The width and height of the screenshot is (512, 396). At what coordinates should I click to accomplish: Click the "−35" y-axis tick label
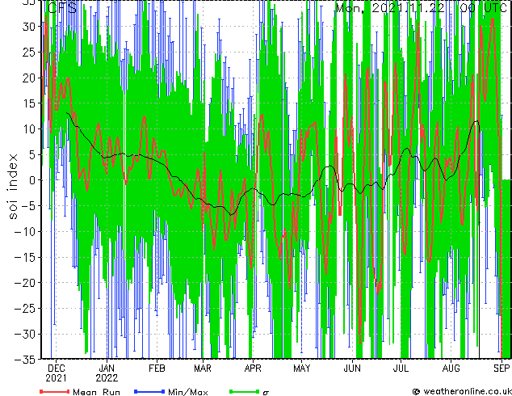tap(25, 360)
